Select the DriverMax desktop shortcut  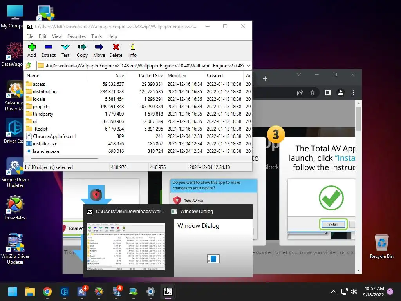(15, 208)
